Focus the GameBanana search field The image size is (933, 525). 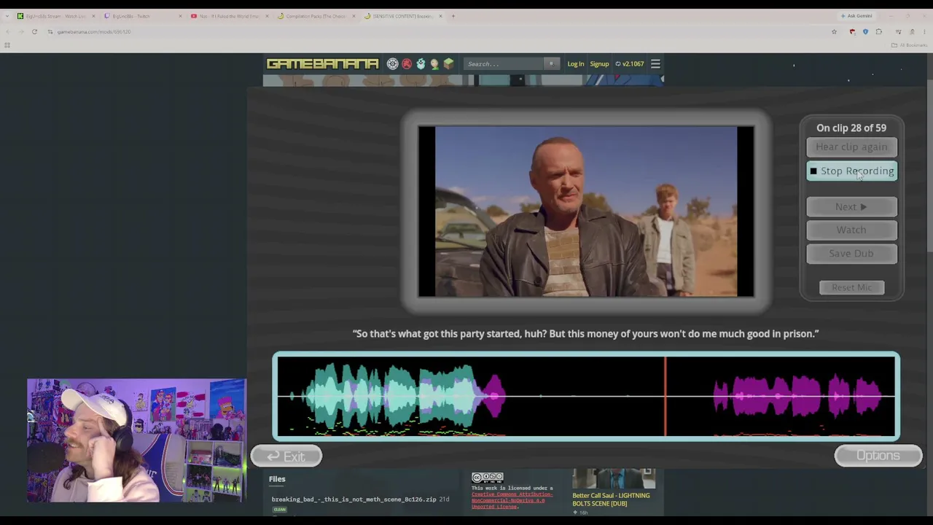click(x=505, y=64)
